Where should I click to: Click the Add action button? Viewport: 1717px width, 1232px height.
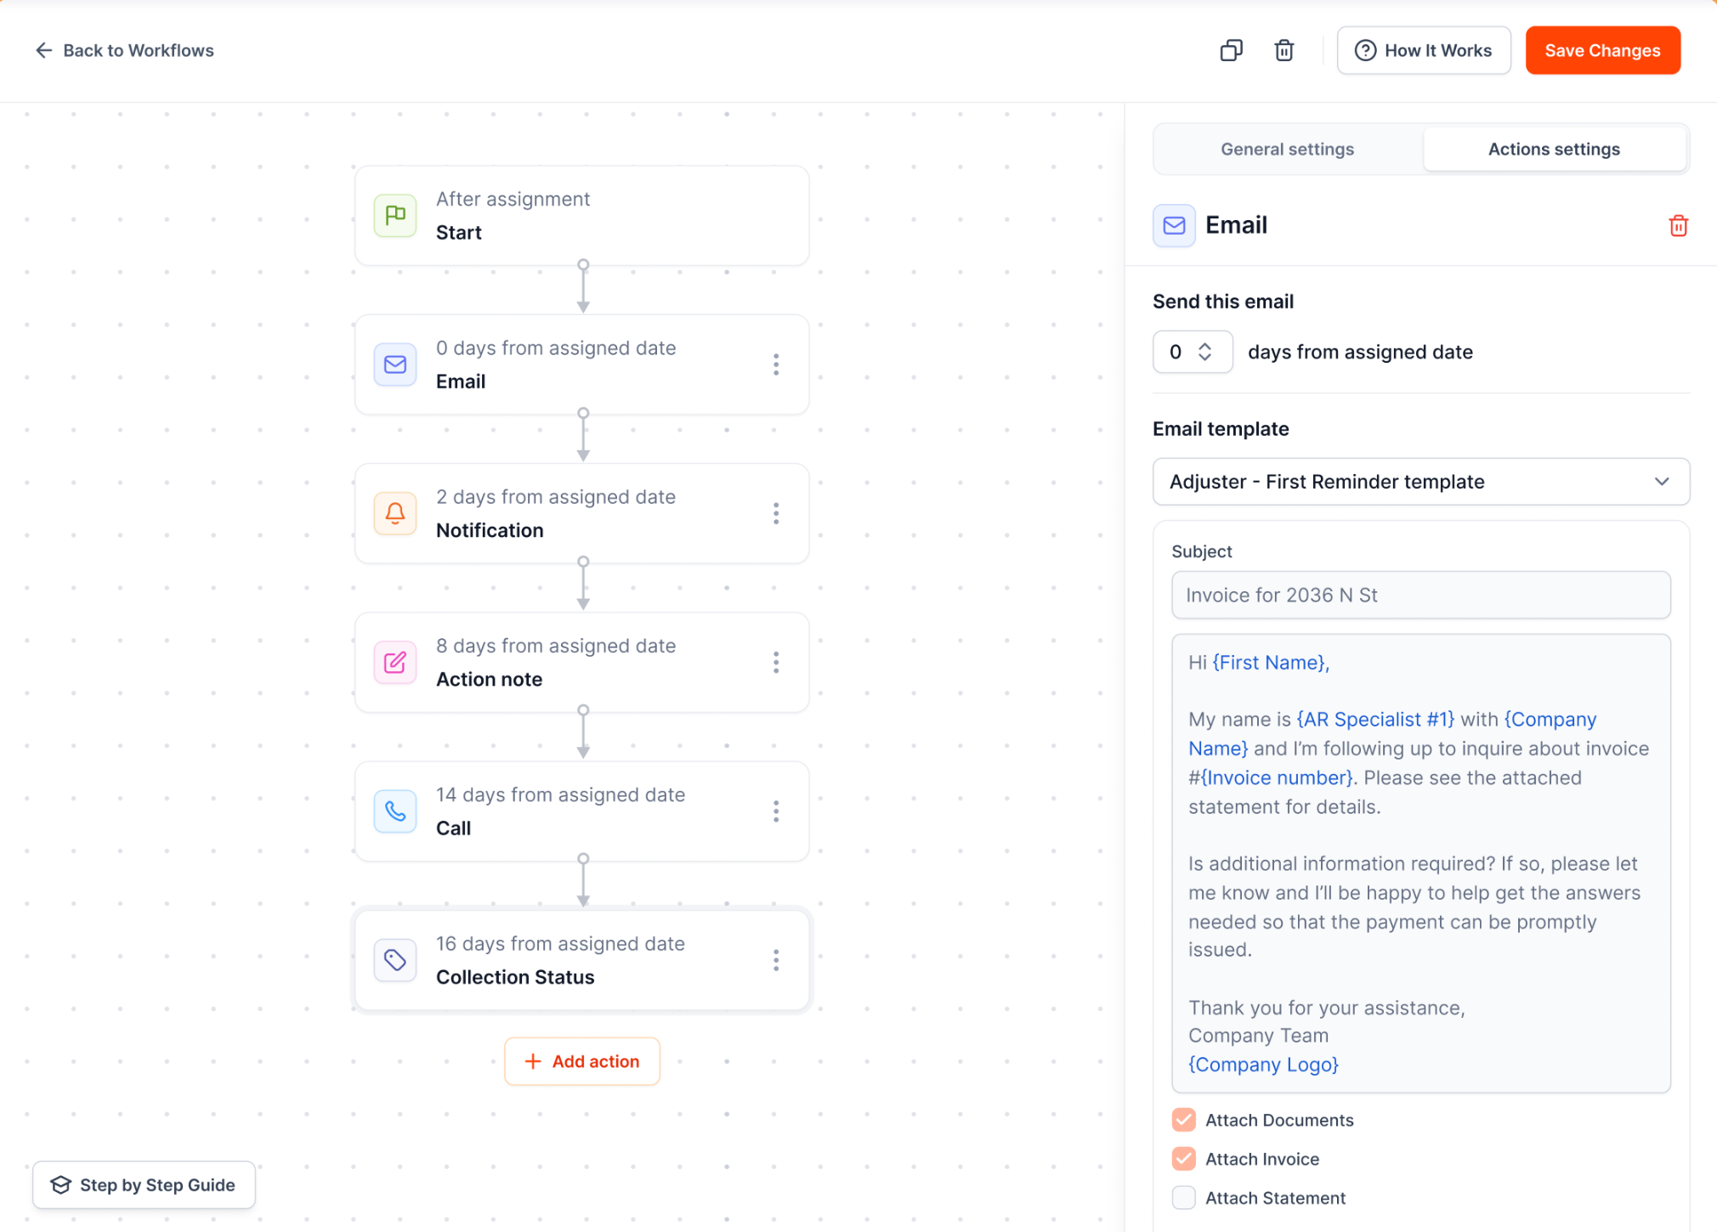(x=582, y=1061)
